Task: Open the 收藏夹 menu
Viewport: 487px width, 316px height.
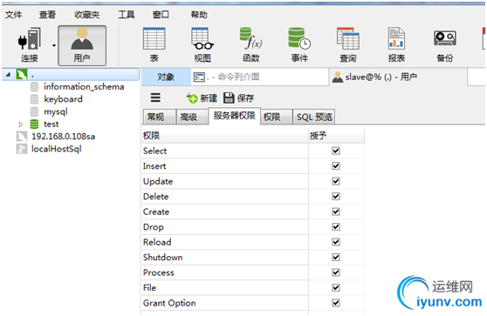Action: (87, 15)
